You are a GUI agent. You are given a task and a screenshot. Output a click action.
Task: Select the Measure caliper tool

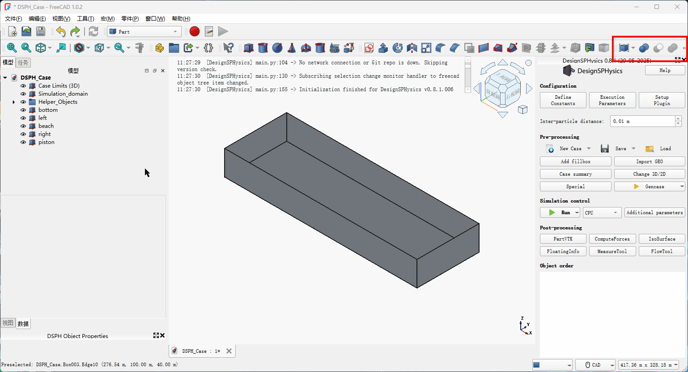click(140, 48)
